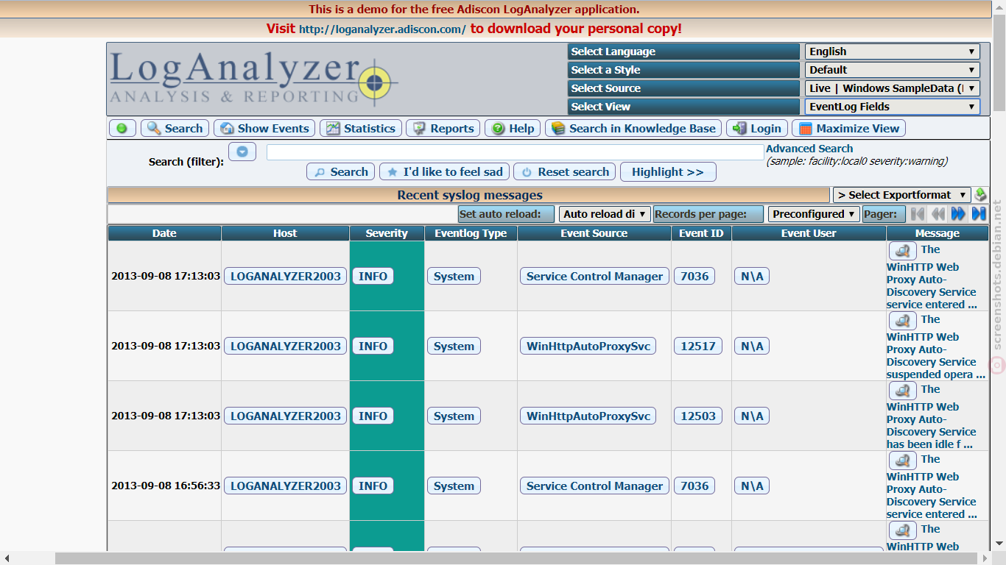Click the Event User column header
The width and height of the screenshot is (1006, 565).
coord(808,233)
